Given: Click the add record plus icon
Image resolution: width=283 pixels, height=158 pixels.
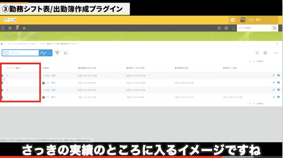Looking at the screenshot, I should click(257, 53).
